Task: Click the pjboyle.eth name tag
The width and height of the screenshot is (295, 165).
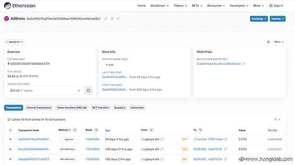Action: 14,42
